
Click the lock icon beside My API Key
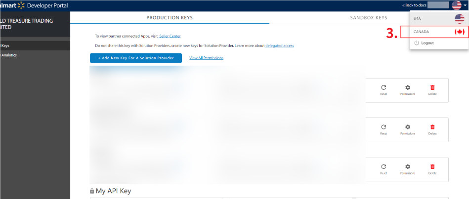[92, 191]
